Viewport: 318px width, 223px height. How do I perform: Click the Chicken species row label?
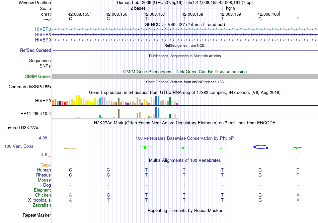tap(43, 195)
